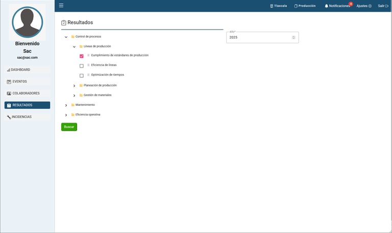This screenshot has width=392, height=233.
Task: Click the Año spinner arrows
Action: (x=293, y=37)
